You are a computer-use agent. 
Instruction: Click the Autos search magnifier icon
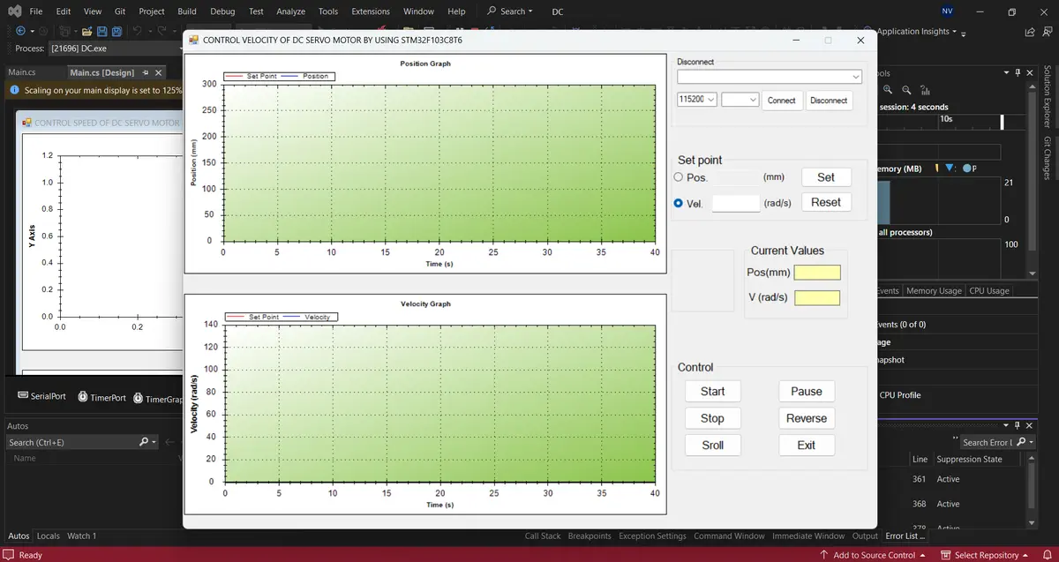tap(144, 442)
